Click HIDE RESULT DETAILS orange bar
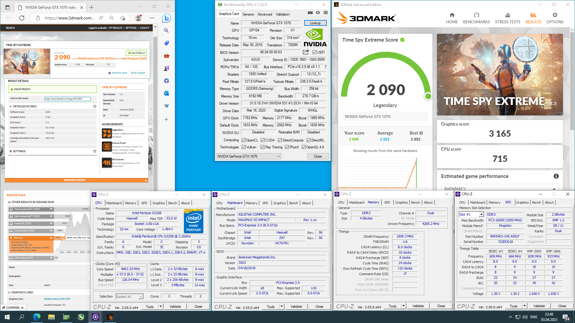 pyautogui.click(x=76, y=180)
